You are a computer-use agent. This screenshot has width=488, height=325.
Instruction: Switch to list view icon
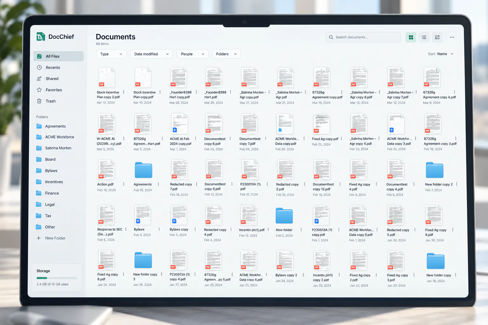pyautogui.click(x=424, y=37)
